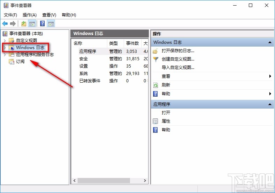This screenshot has height=193, width=275.
Task: Select the 订阅 tree item label
Action: tap(20, 62)
